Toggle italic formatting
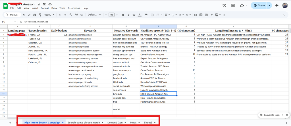 128,15
